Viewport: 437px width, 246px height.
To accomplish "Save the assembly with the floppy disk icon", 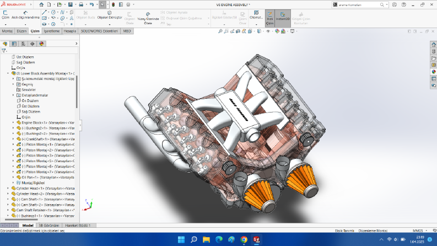I will pos(70,4).
